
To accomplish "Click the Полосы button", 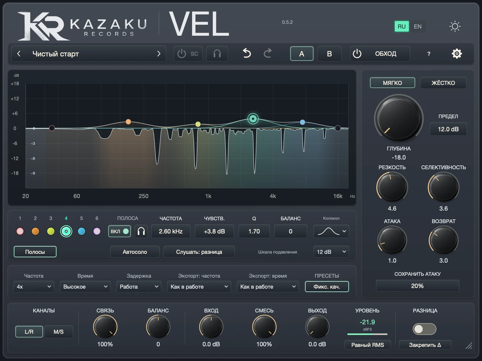I will pos(35,252).
